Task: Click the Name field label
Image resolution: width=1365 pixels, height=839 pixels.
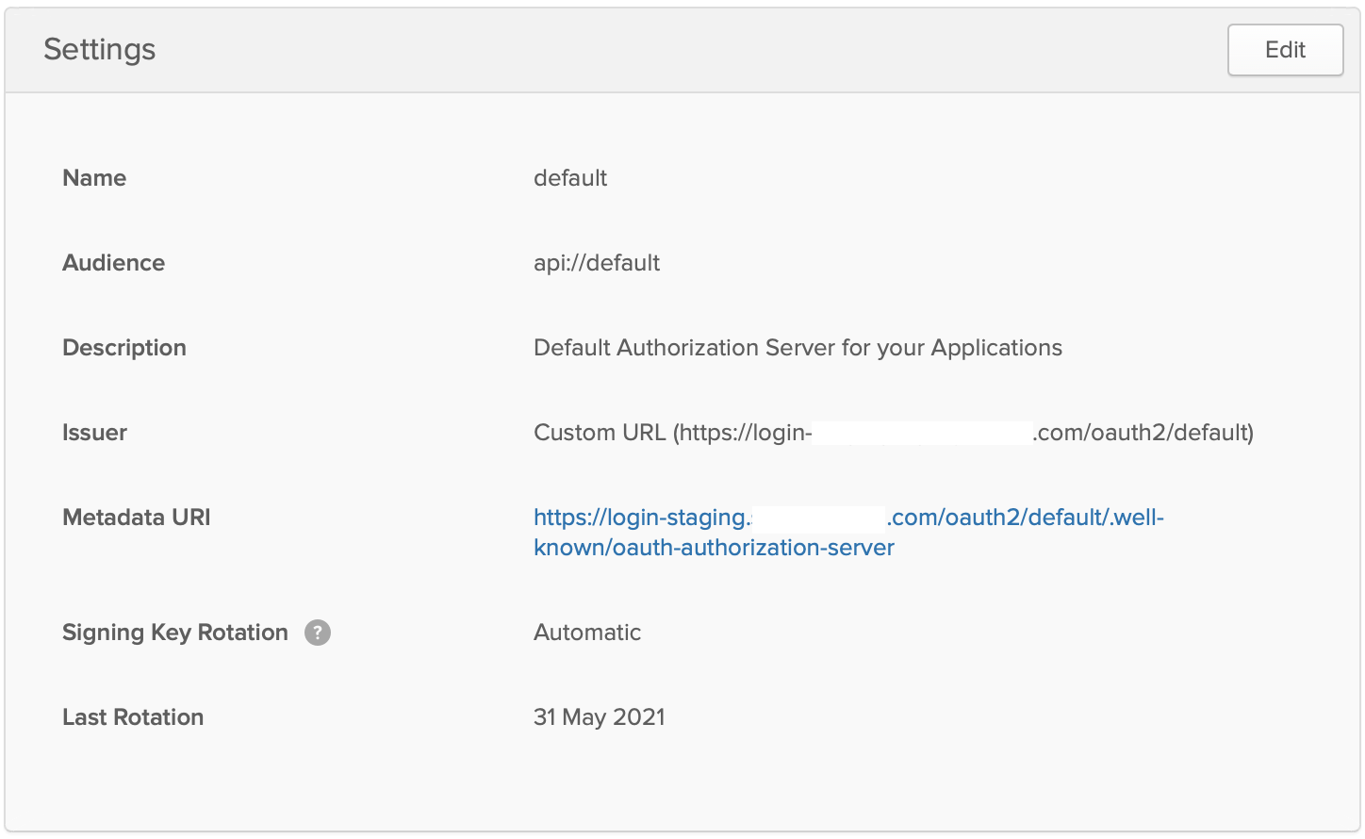Action: click(x=94, y=178)
